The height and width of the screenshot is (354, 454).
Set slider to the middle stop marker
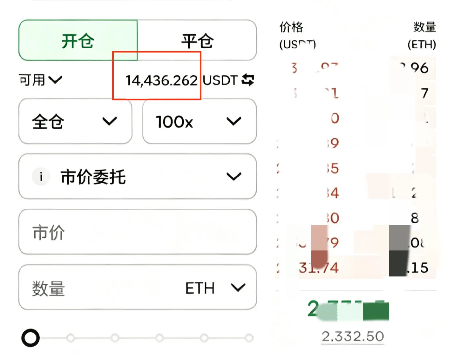point(159,338)
